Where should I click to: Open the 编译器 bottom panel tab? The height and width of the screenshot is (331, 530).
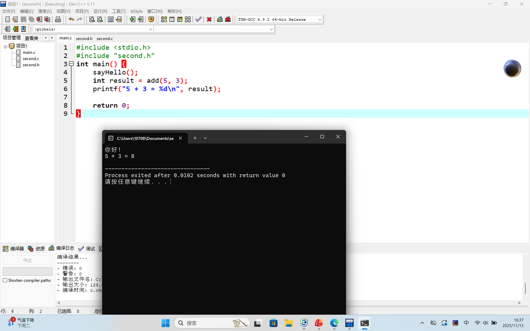pyautogui.click(x=13, y=249)
